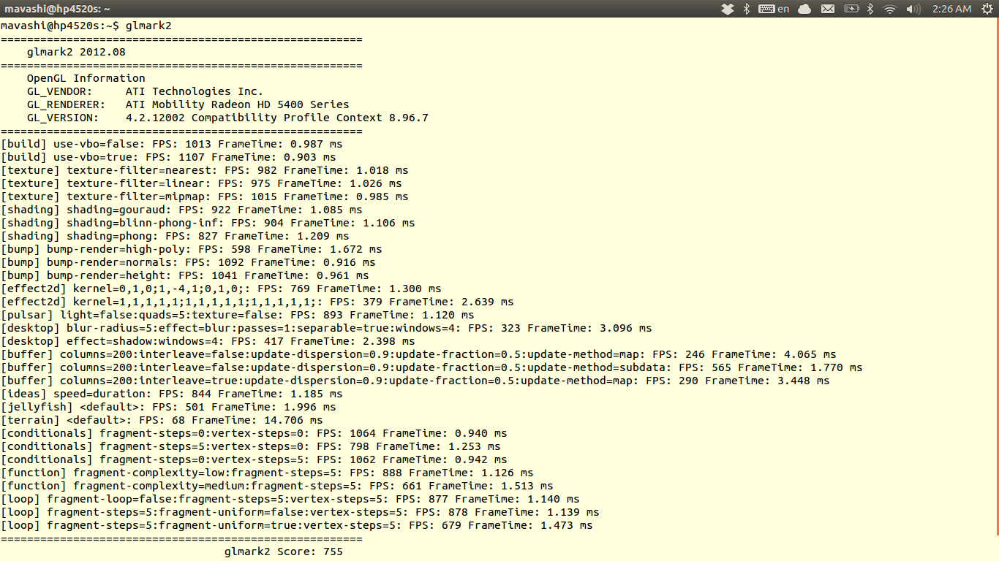The height and width of the screenshot is (561, 999).
Task: Click the Bluetooth icon next to Dropbox
Action: tap(747, 9)
